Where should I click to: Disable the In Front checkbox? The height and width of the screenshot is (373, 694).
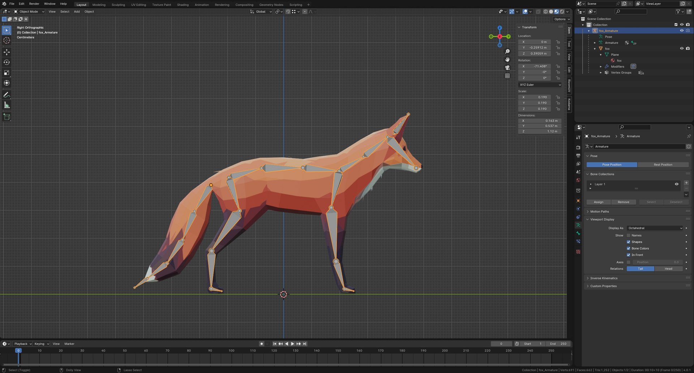pos(629,255)
